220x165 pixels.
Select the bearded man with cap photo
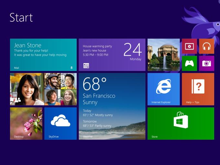[x=52, y=81]
